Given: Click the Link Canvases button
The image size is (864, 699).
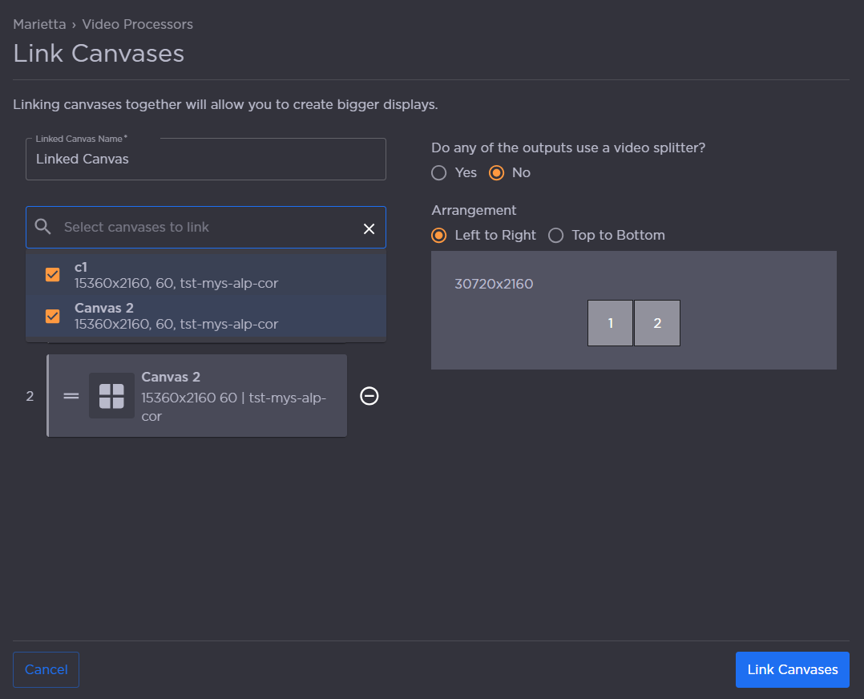Looking at the screenshot, I should [x=792, y=669].
